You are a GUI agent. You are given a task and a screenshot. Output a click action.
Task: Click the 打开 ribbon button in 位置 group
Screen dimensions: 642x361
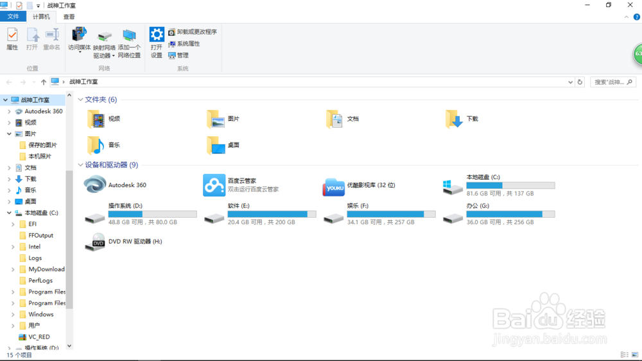(x=32, y=39)
